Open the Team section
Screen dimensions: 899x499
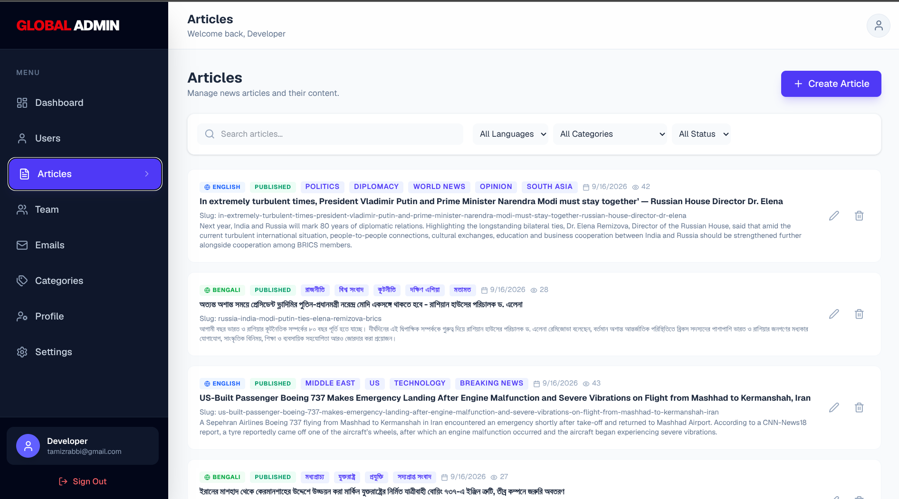pyautogui.click(x=85, y=209)
